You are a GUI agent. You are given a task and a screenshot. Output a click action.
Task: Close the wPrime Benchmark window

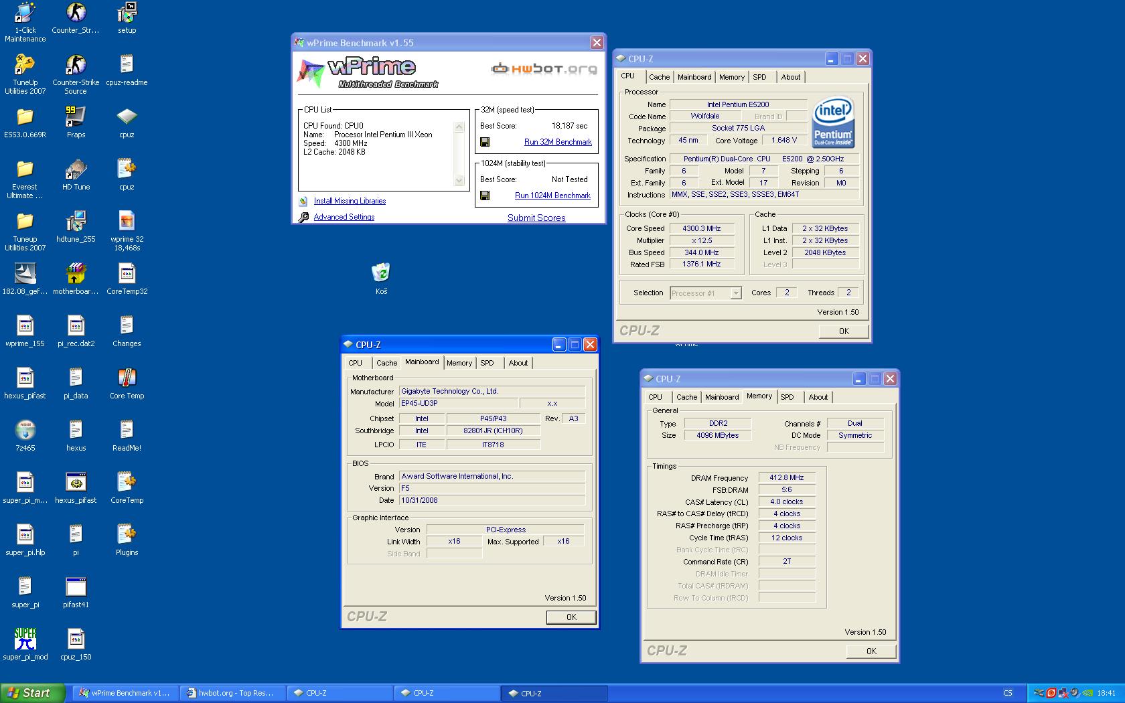[x=596, y=43]
